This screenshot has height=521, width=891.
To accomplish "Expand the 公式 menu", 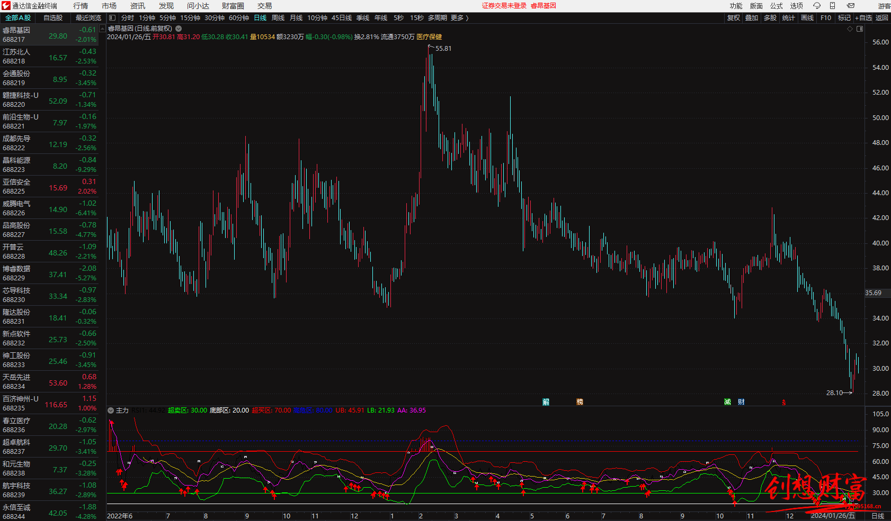I will [x=777, y=6].
